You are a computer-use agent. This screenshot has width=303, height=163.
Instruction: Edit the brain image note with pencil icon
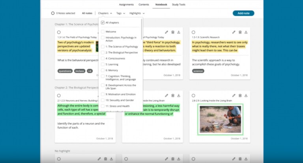pyautogui.click(x=234, y=95)
